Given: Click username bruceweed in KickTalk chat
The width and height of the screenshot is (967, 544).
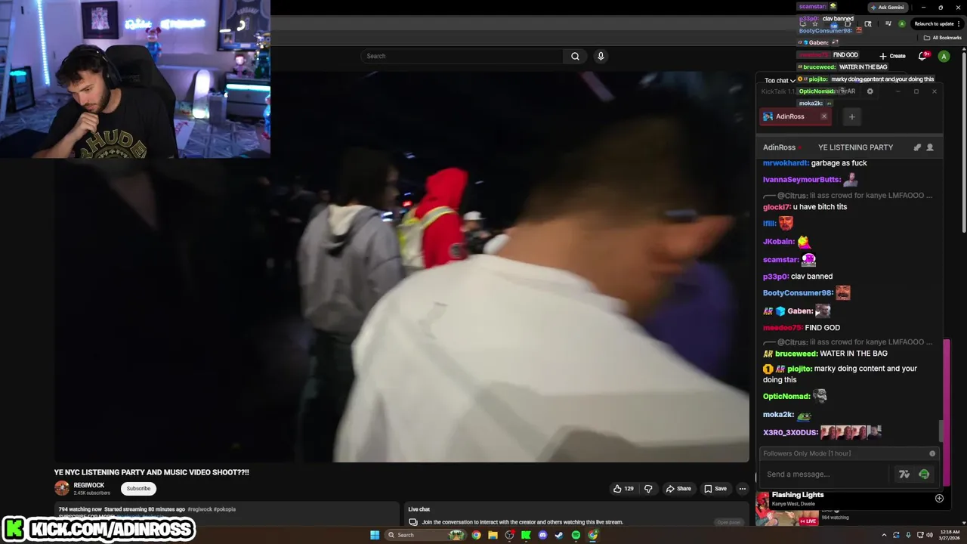Looking at the screenshot, I should 796,354.
